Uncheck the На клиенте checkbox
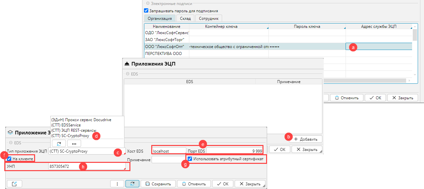The height and width of the screenshot is (189, 424). (x=9, y=159)
